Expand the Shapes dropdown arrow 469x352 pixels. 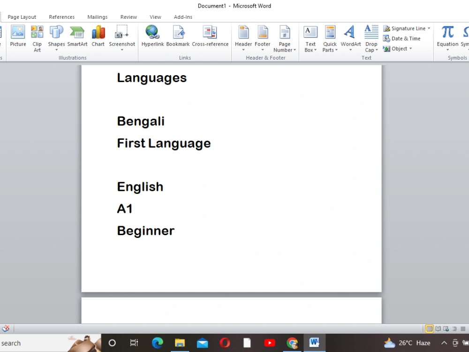(56, 50)
